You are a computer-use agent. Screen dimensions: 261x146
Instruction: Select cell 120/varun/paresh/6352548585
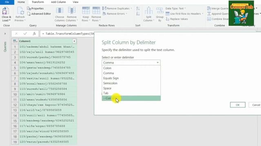click(x=47, y=142)
